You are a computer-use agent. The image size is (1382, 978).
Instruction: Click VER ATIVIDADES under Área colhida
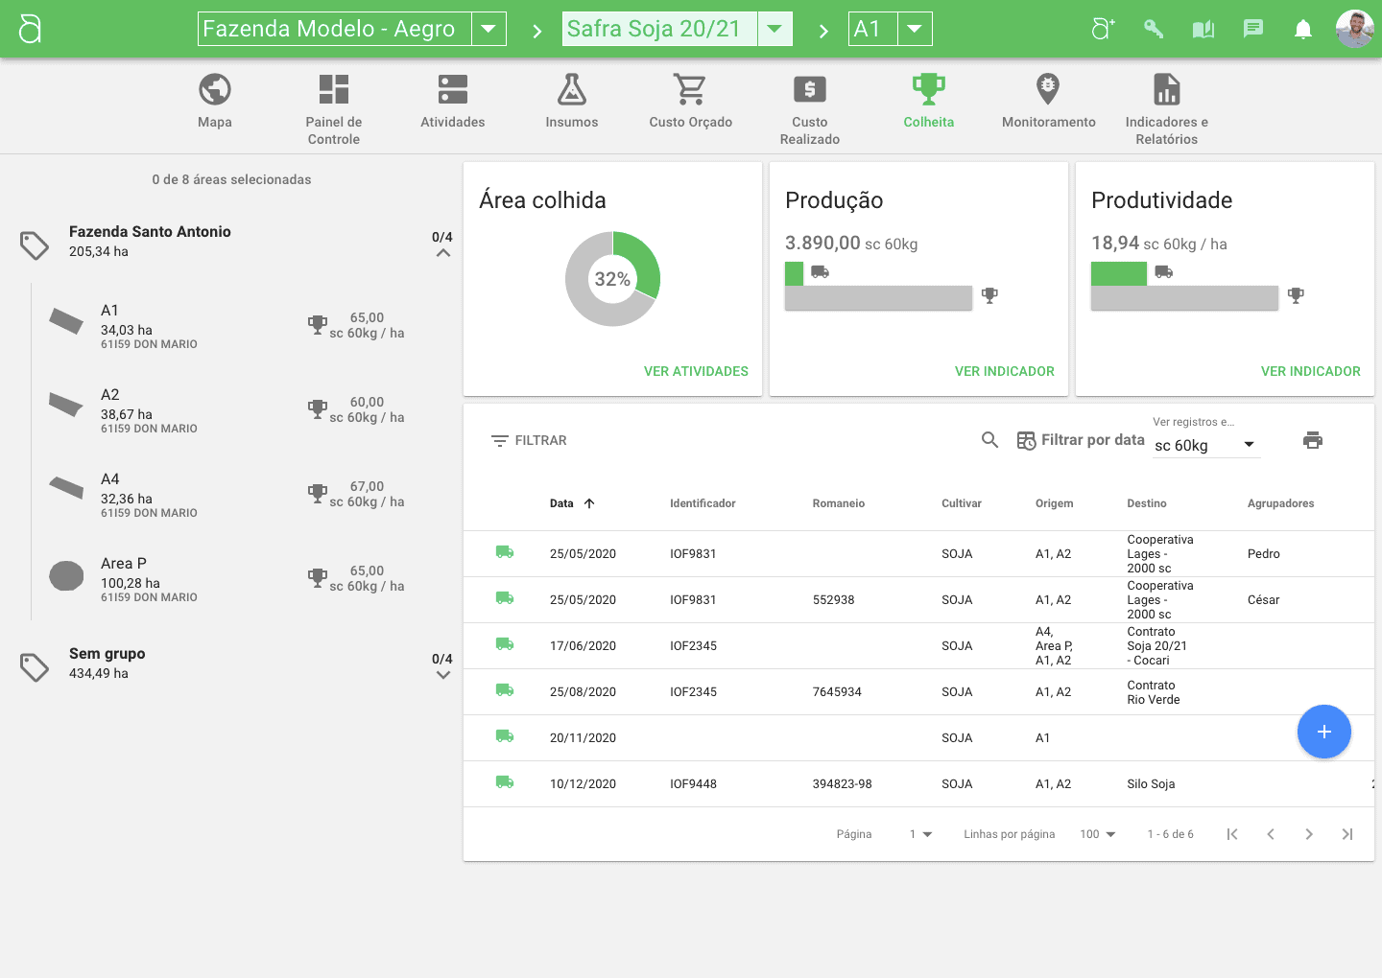point(696,371)
